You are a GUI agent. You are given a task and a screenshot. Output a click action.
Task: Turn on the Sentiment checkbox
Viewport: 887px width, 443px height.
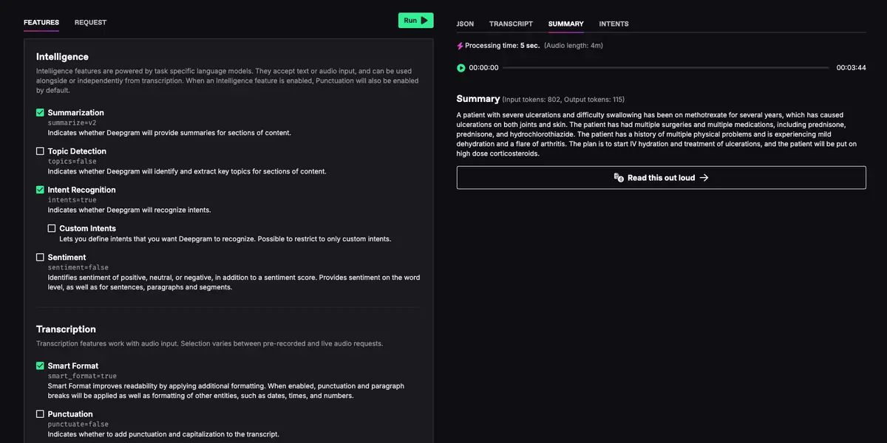[x=40, y=258]
